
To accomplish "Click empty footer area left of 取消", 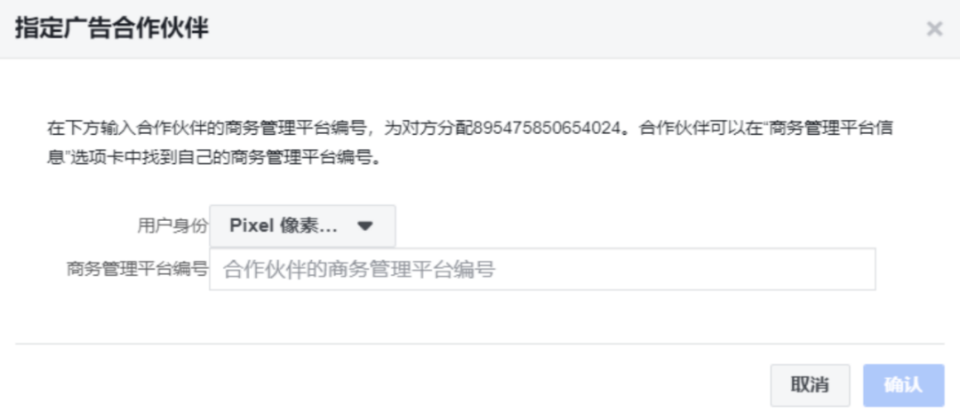I will point(392,385).
